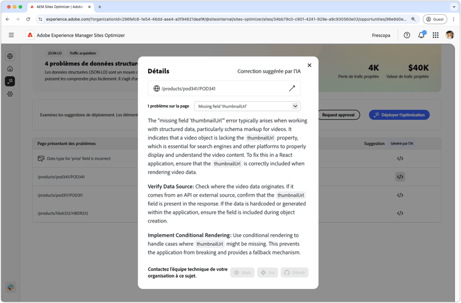
Task: Click the /products/pod341/POD341 URL field in dialog
Action: (x=224, y=89)
